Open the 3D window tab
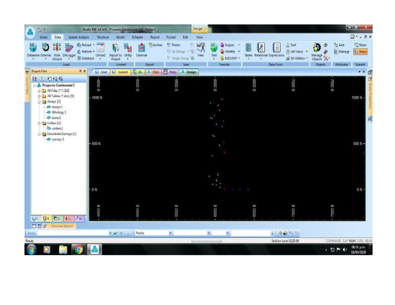This screenshot has width=395, height=305. point(137,72)
